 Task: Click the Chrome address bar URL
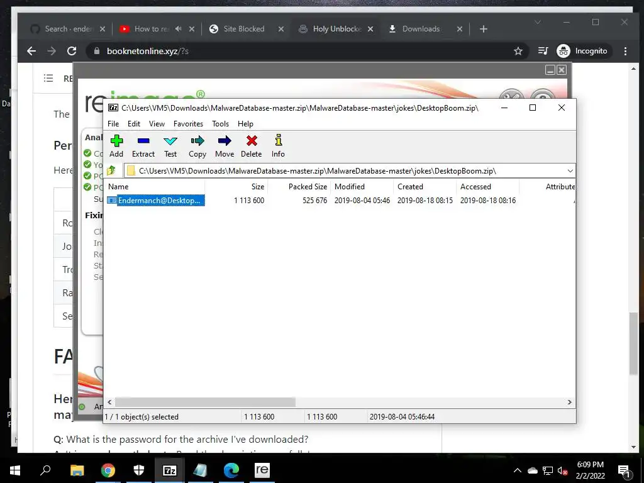pos(148,51)
